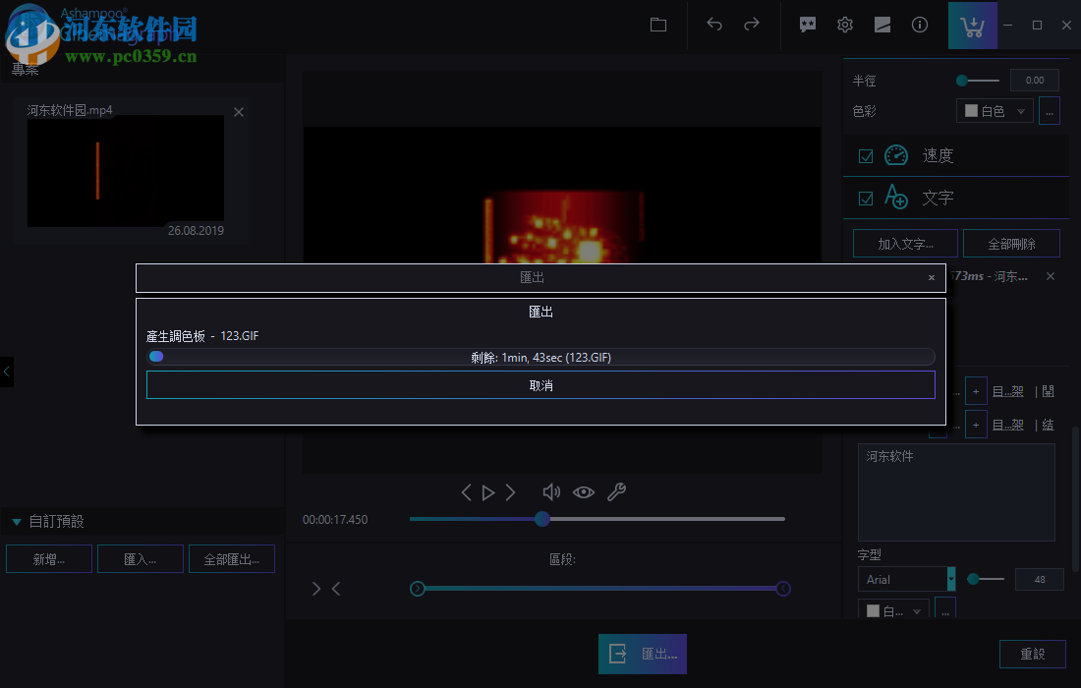Import presets with 匯入... button

(140, 559)
